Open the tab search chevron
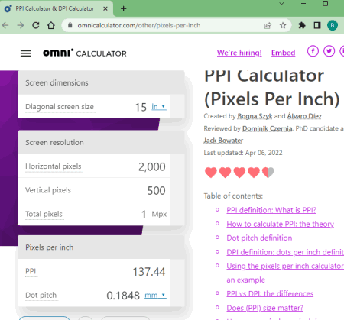Viewport: 344px width, 320px height. pyautogui.click(x=281, y=4)
